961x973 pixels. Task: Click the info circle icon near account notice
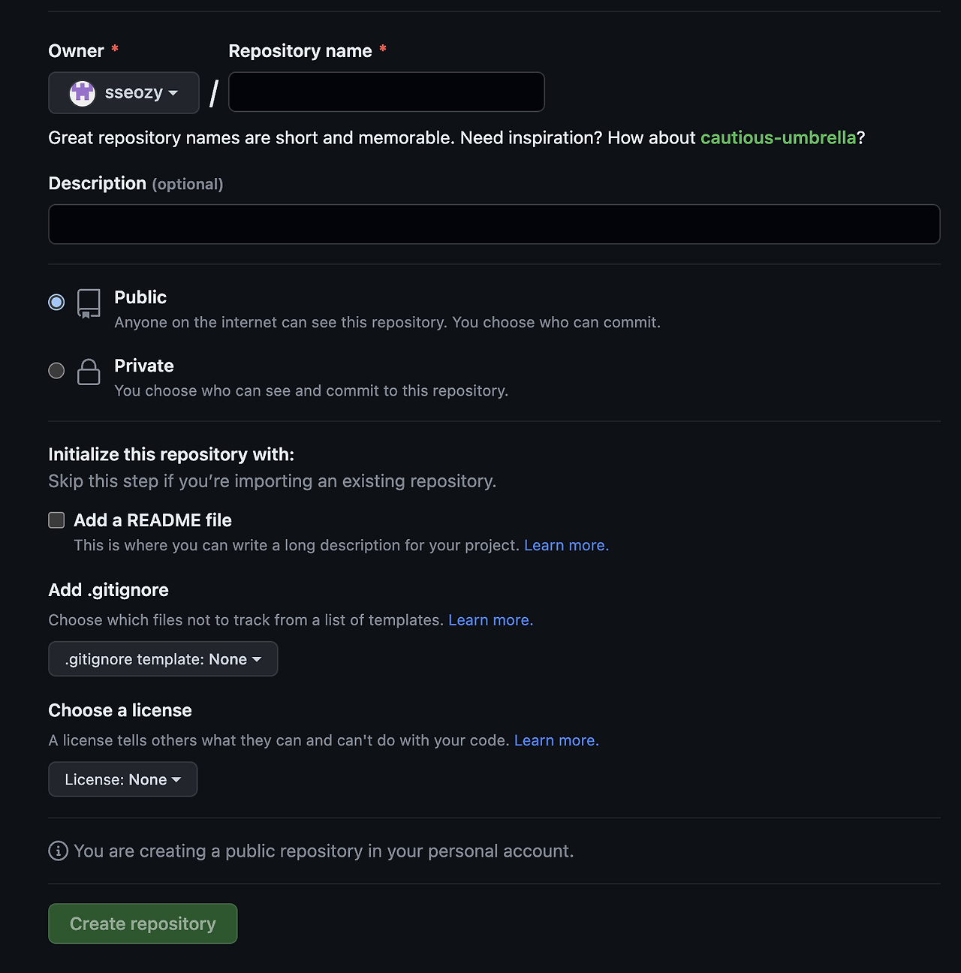[x=58, y=851]
